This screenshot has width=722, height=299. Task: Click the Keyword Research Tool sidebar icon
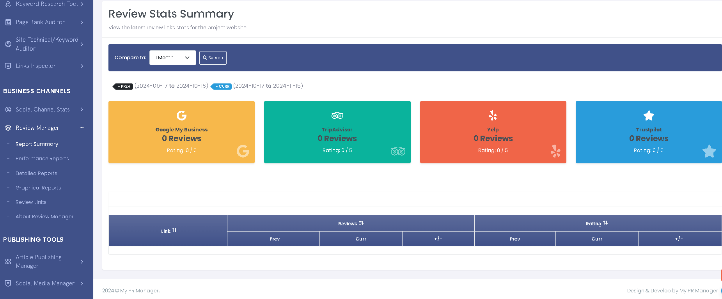click(x=8, y=4)
